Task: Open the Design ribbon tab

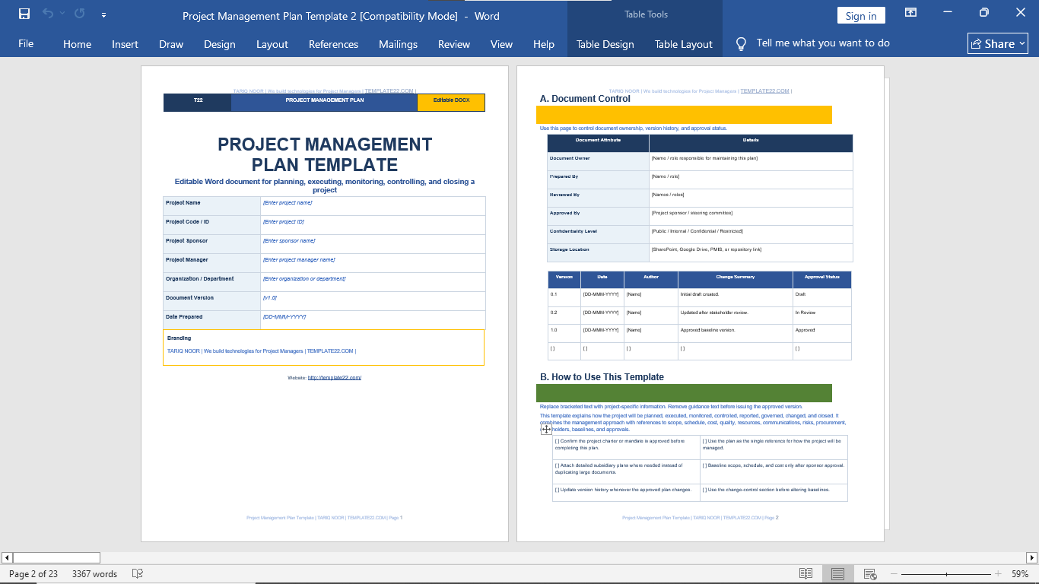Action: point(220,44)
